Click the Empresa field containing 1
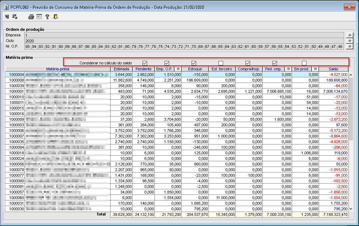 184,35
